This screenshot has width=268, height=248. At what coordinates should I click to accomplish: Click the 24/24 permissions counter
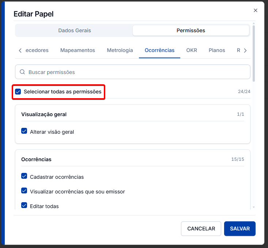point(244,92)
